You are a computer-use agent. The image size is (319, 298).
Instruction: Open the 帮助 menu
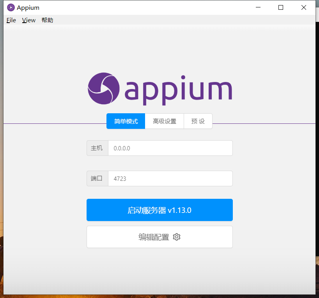click(x=47, y=20)
